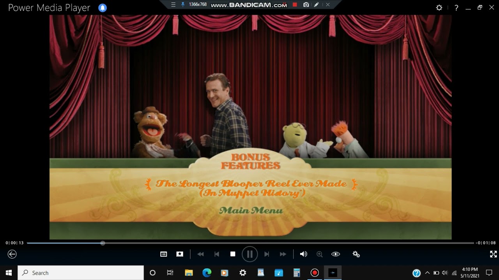
Task: Open the blue music note taskbar app
Action: point(279,273)
